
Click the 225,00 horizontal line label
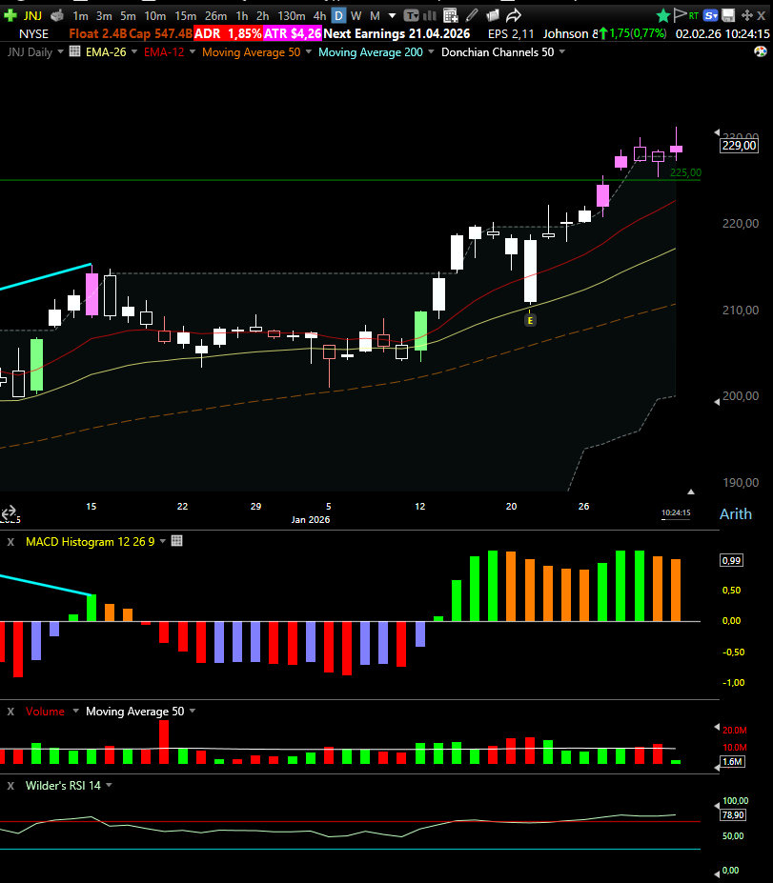[685, 172]
